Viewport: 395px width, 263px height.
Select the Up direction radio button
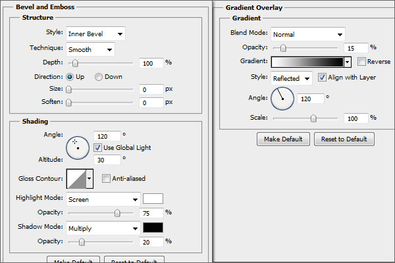70,77
